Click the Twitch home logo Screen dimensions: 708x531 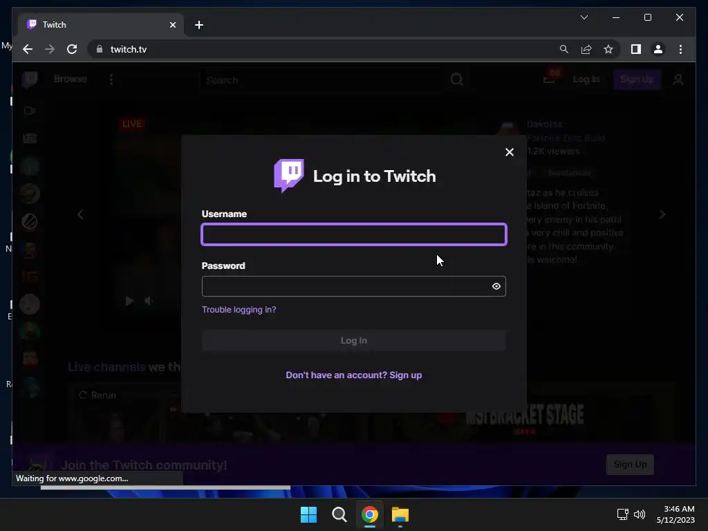tap(30, 80)
